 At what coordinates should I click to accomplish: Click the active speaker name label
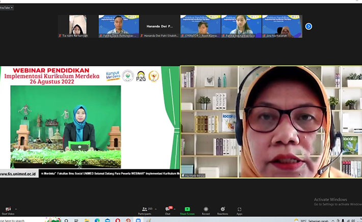click(193, 176)
